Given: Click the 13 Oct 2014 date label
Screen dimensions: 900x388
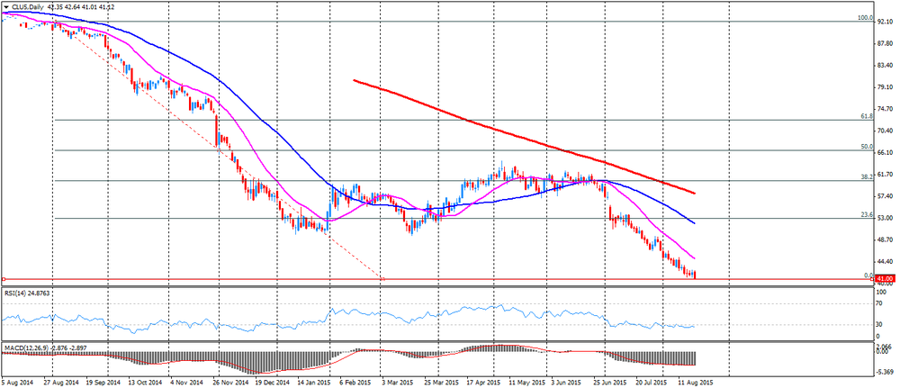Looking at the screenshot, I should click(x=144, y=381).
